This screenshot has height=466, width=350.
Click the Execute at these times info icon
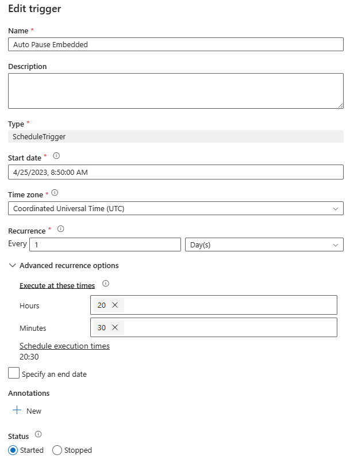(x=105, y=284)
